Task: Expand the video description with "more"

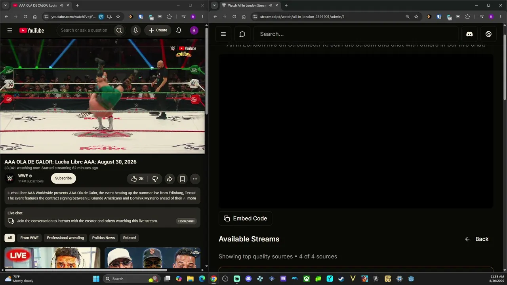Action: pyautogui.click(x=192, y=198)
